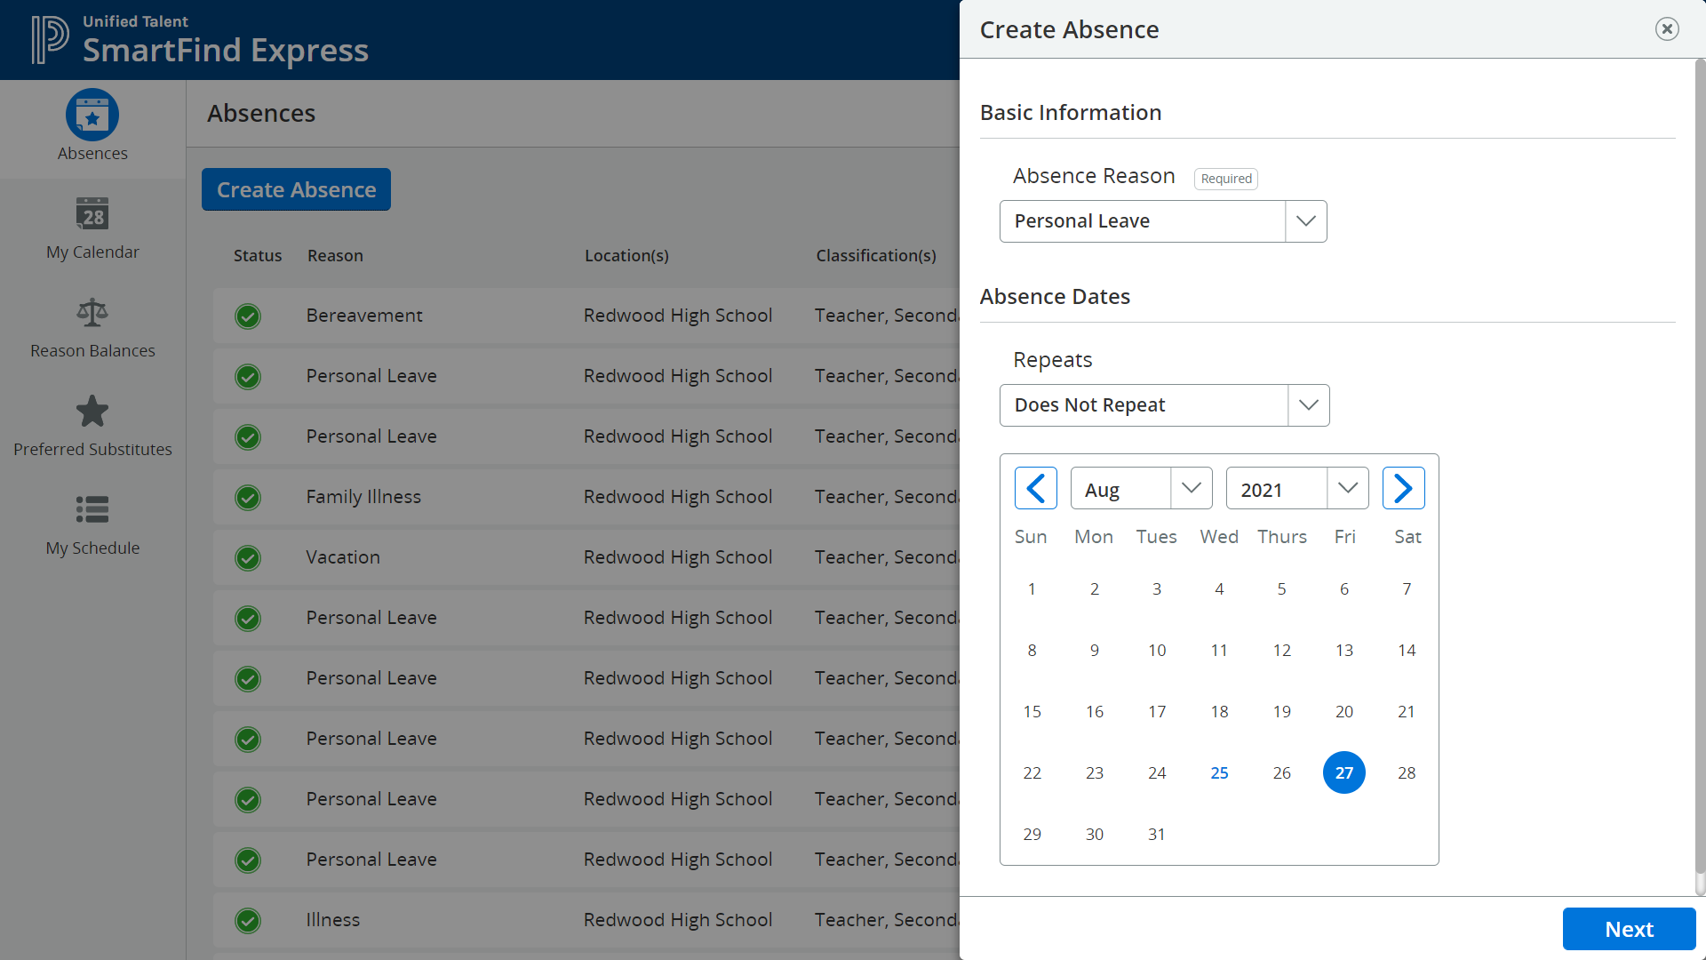The image size is (1706, 960).
Task: Select August 25 on the calendar
Action: (1218, 772)
